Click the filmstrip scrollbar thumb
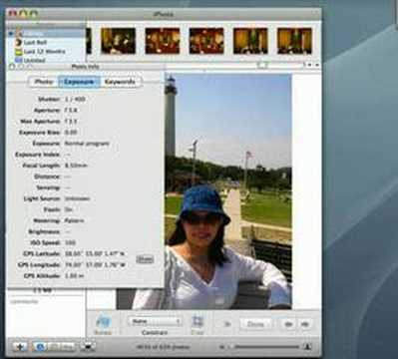The image size is (398, 359). tap(262, 65)
